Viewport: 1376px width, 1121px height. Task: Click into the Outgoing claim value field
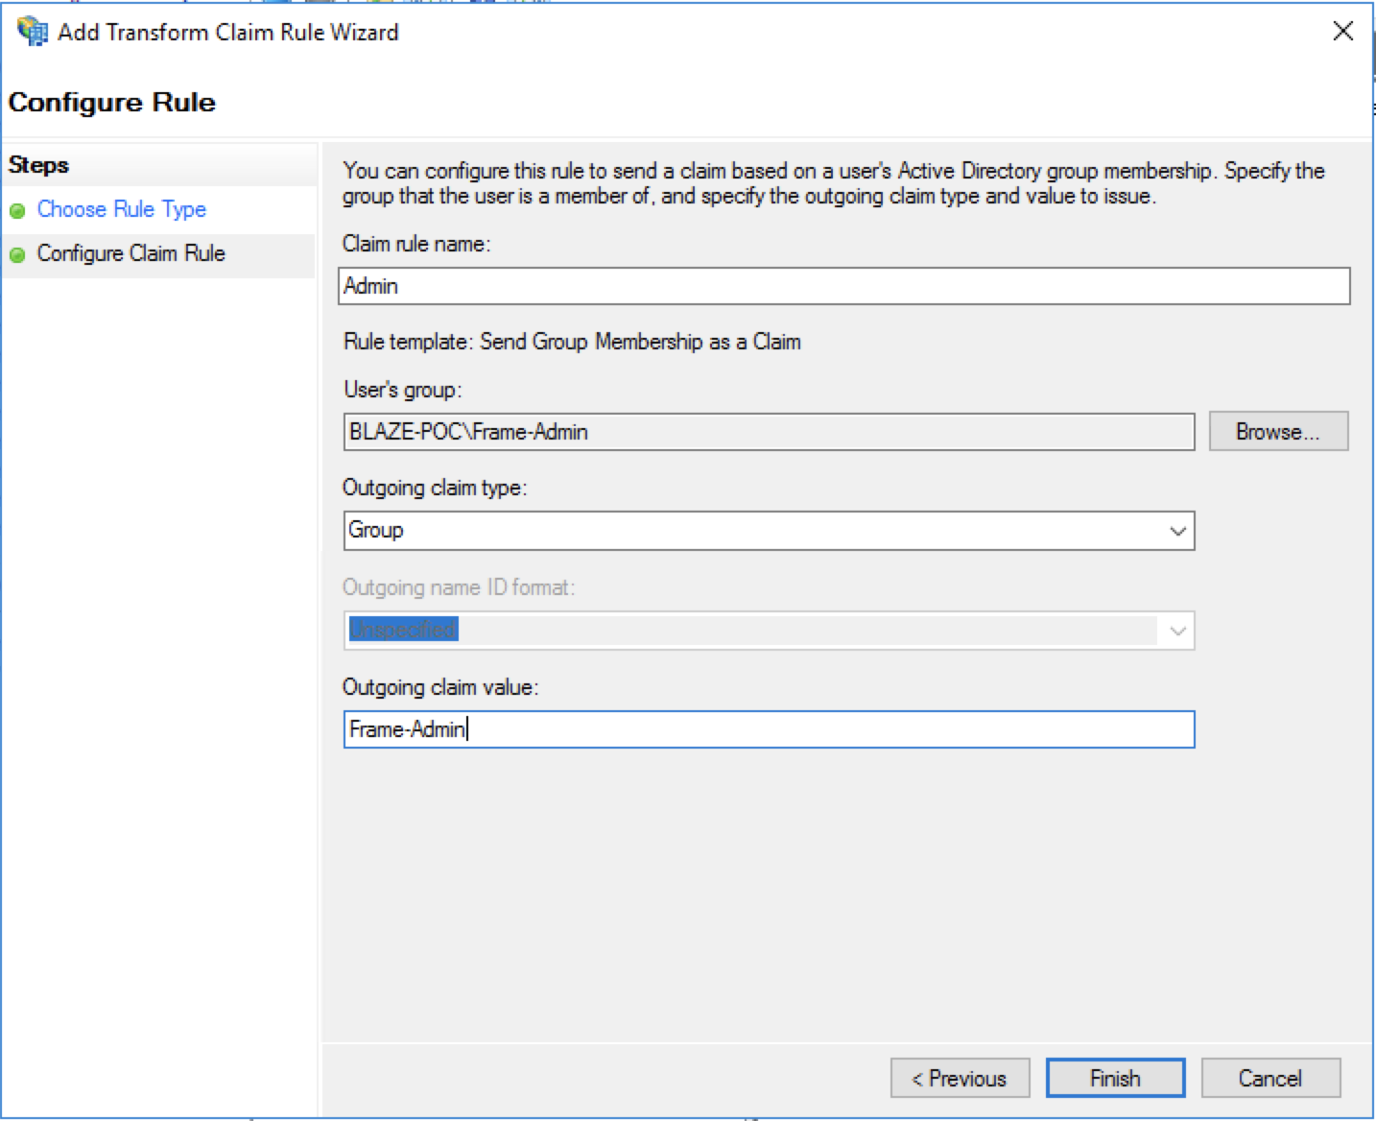(768, 729)
